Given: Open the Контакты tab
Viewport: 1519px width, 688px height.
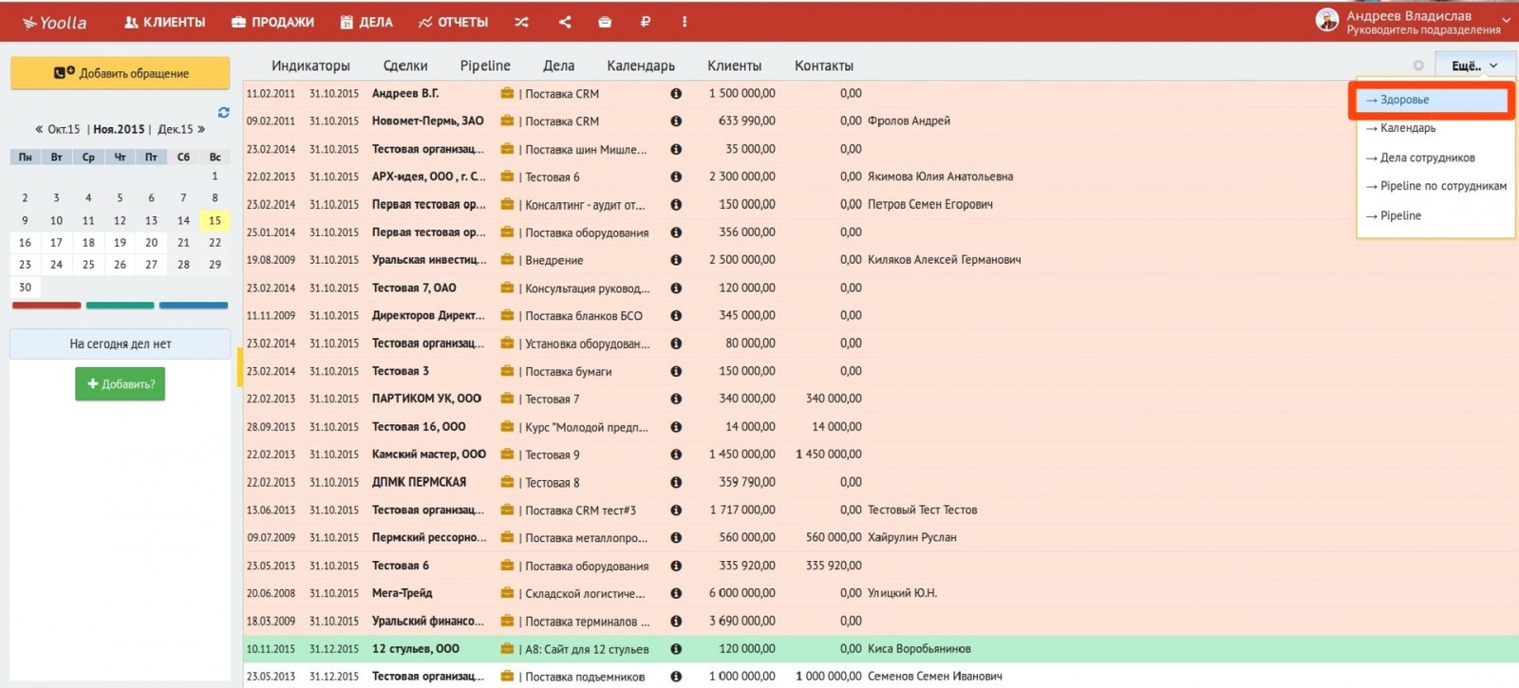Looking at the screenshot, I should [824, 65].
